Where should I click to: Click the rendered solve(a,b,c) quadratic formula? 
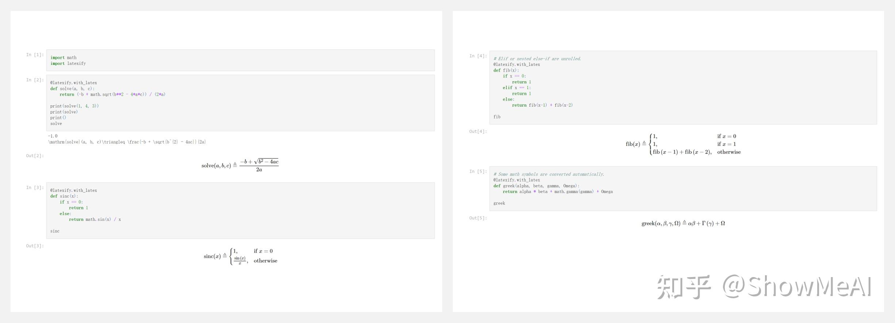pyautogui.click(x=240, y=166)
